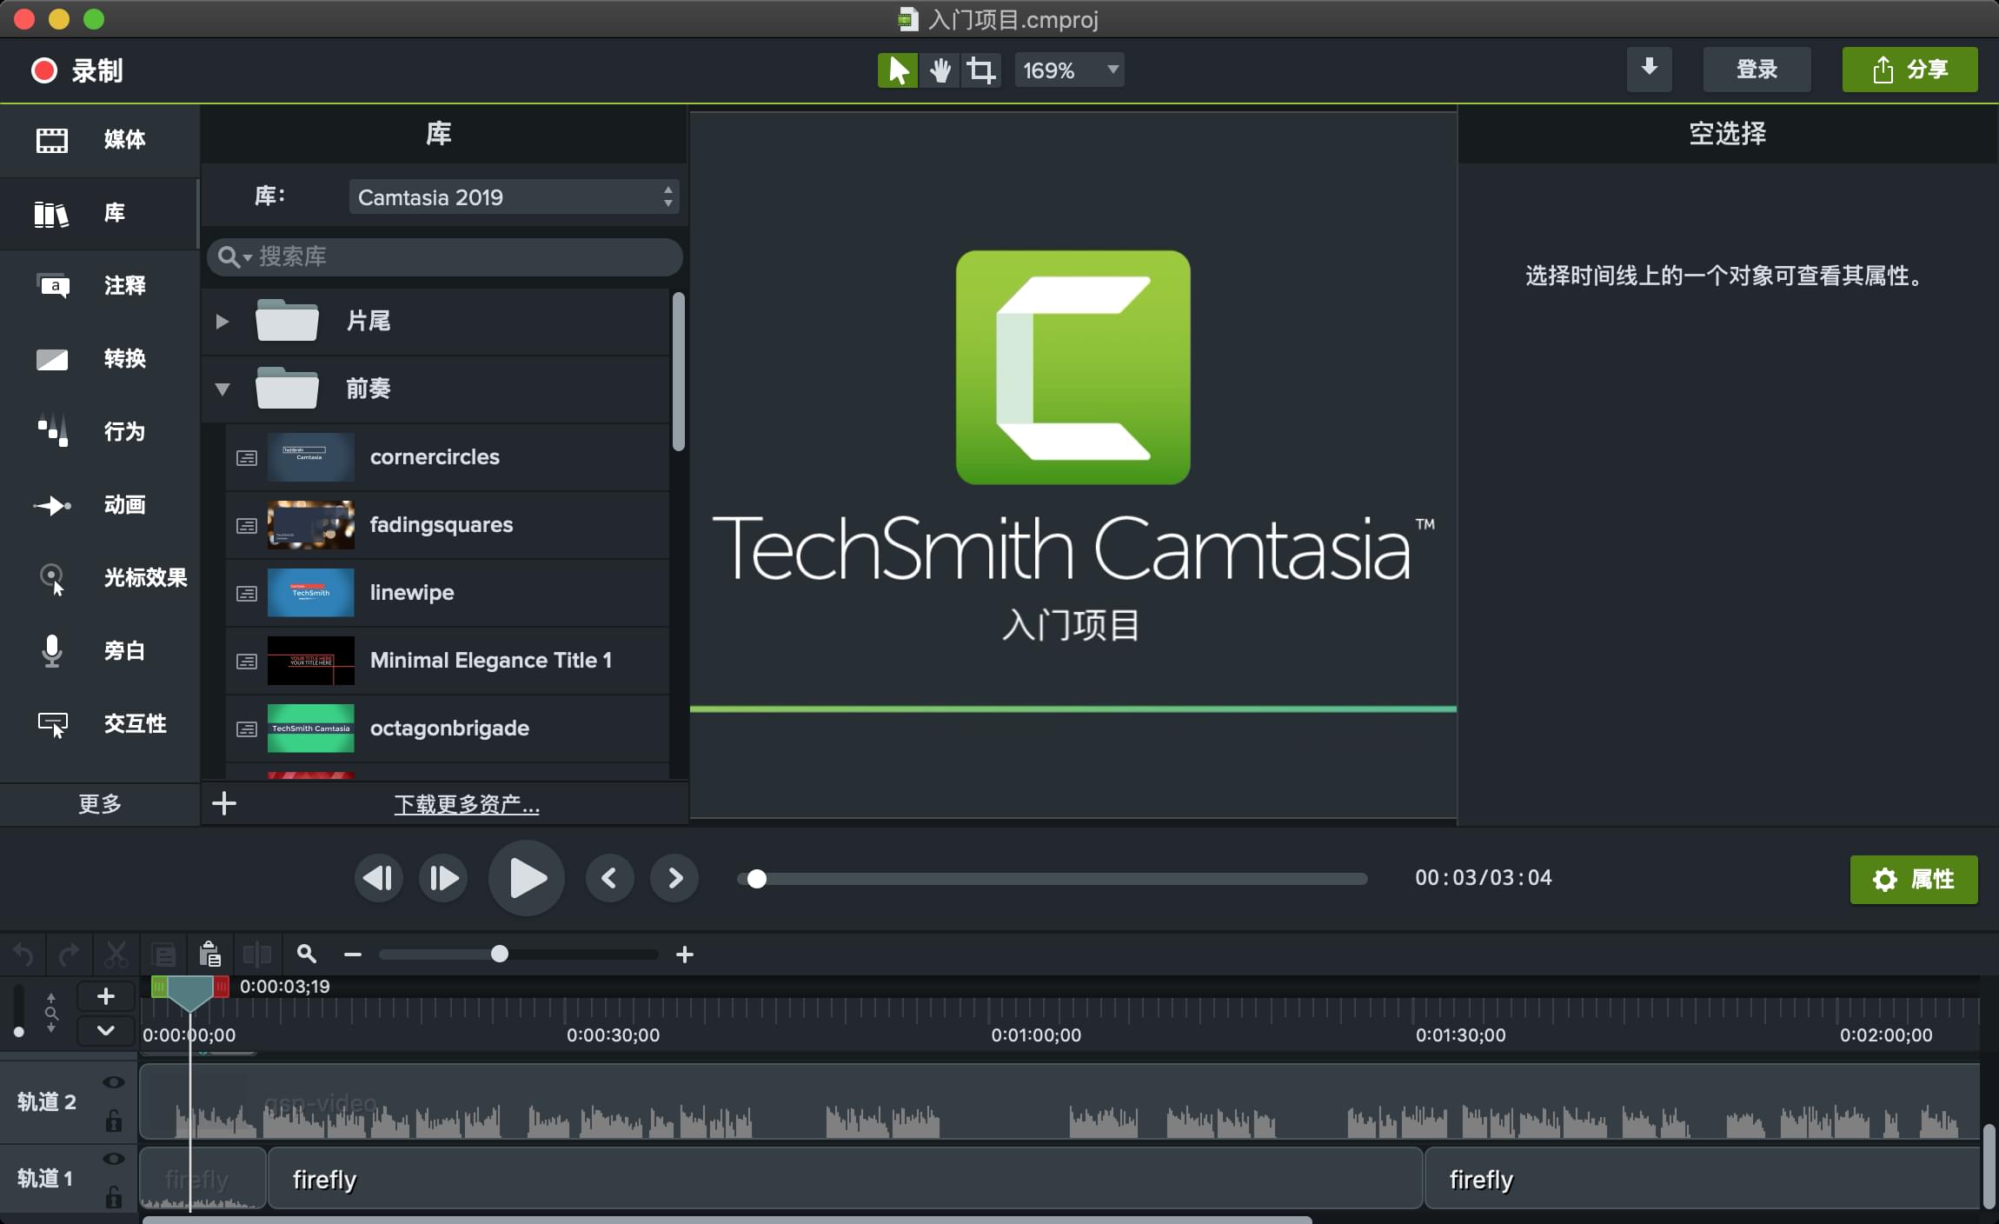Open the 转换 transitions tab
This screenshot has height=1224, width=1999.
pos(100,358)
